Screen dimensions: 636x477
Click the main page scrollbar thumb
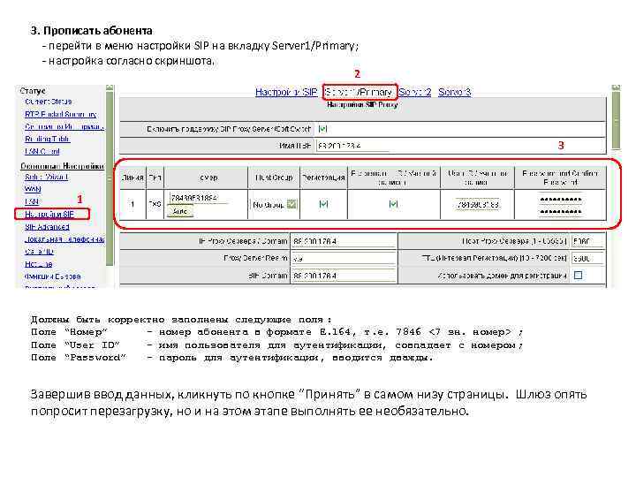pyautogui.click(x=616, y=120)
